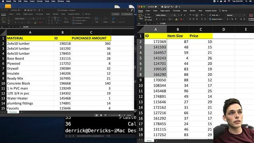The height and width of the screenshot is (143, 254).
Task: Click Purchases sheet tab
Action: point(13,112)
